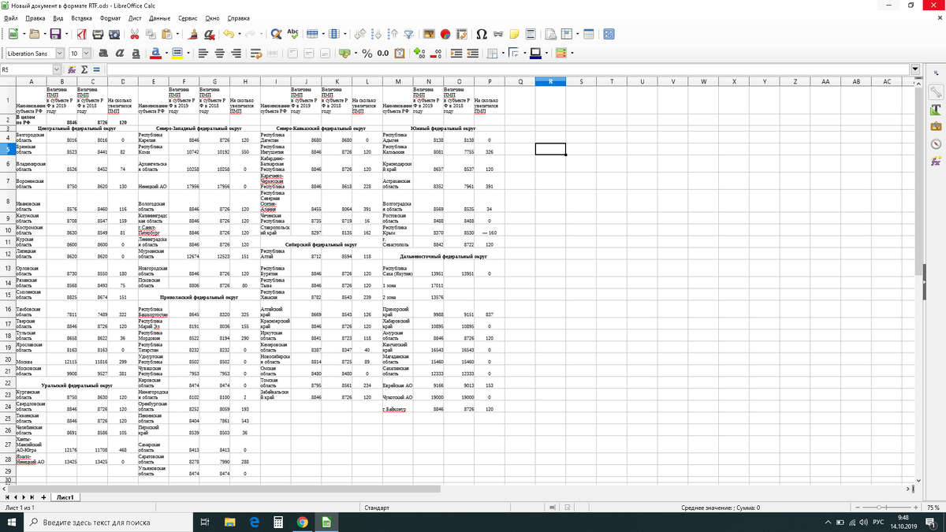Click the Print icon in the toolbar

click(x=98, y=34)
